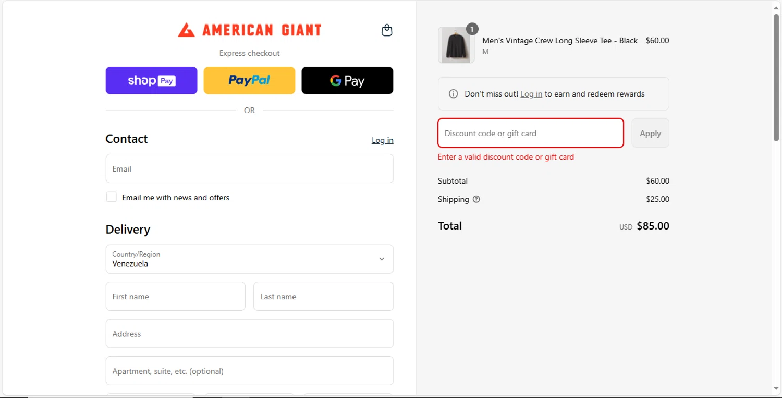This screenshot has height=398, width=782.
Task: Click the $25.00 shipping amount
Action: pyautogui.click(x=657, y=199)
